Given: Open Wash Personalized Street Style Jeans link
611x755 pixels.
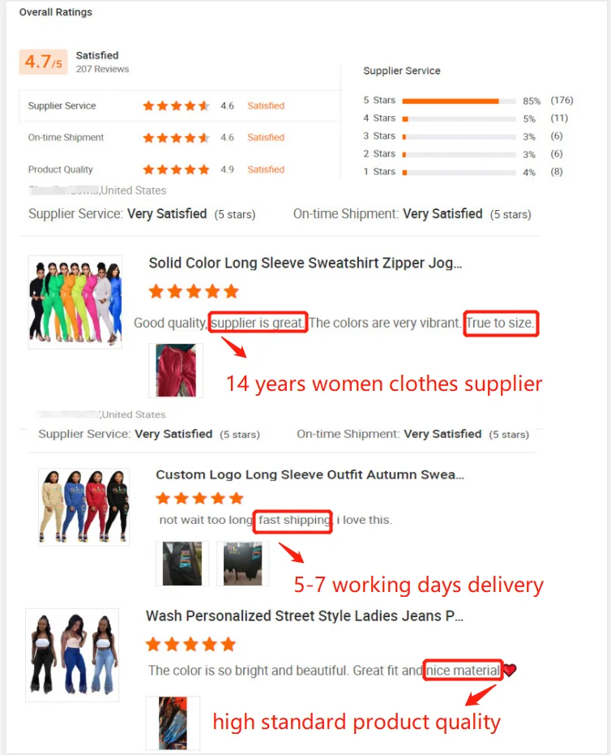Looking at the screenshot, I should click(305, 616).
